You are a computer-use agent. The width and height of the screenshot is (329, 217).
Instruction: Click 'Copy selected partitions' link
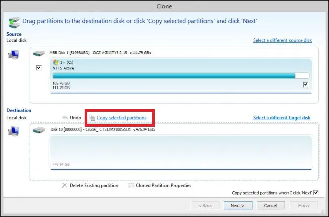[121, 118]
